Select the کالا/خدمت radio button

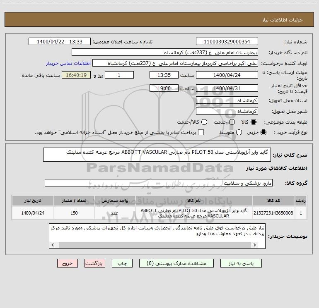[204, 122]
